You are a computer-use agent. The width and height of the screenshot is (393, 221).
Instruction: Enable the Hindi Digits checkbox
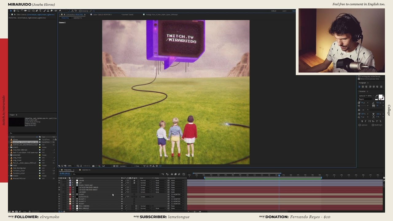[373, 125]
